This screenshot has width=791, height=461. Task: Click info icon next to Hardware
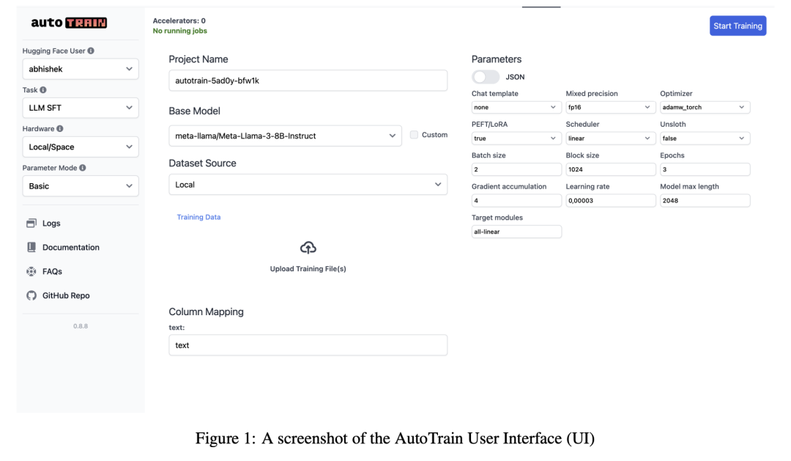60,129
